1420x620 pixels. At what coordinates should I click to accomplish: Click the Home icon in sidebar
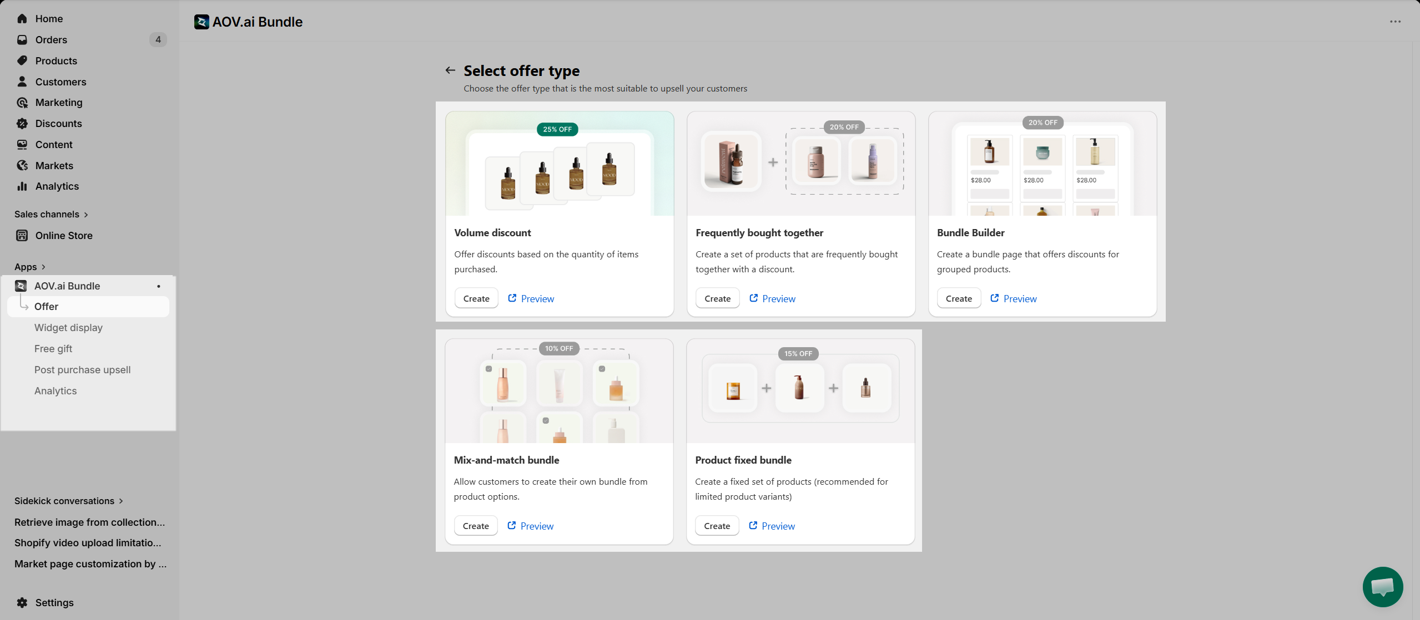(22, 18)
